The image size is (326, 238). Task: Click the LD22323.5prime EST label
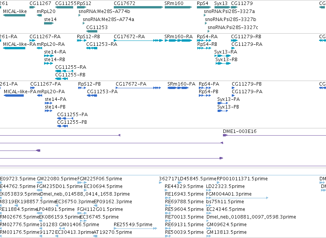pos(225,186)
